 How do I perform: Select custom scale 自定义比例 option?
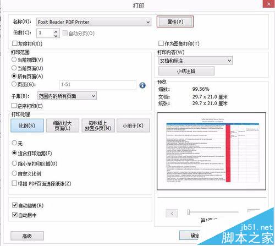point(14,173)
